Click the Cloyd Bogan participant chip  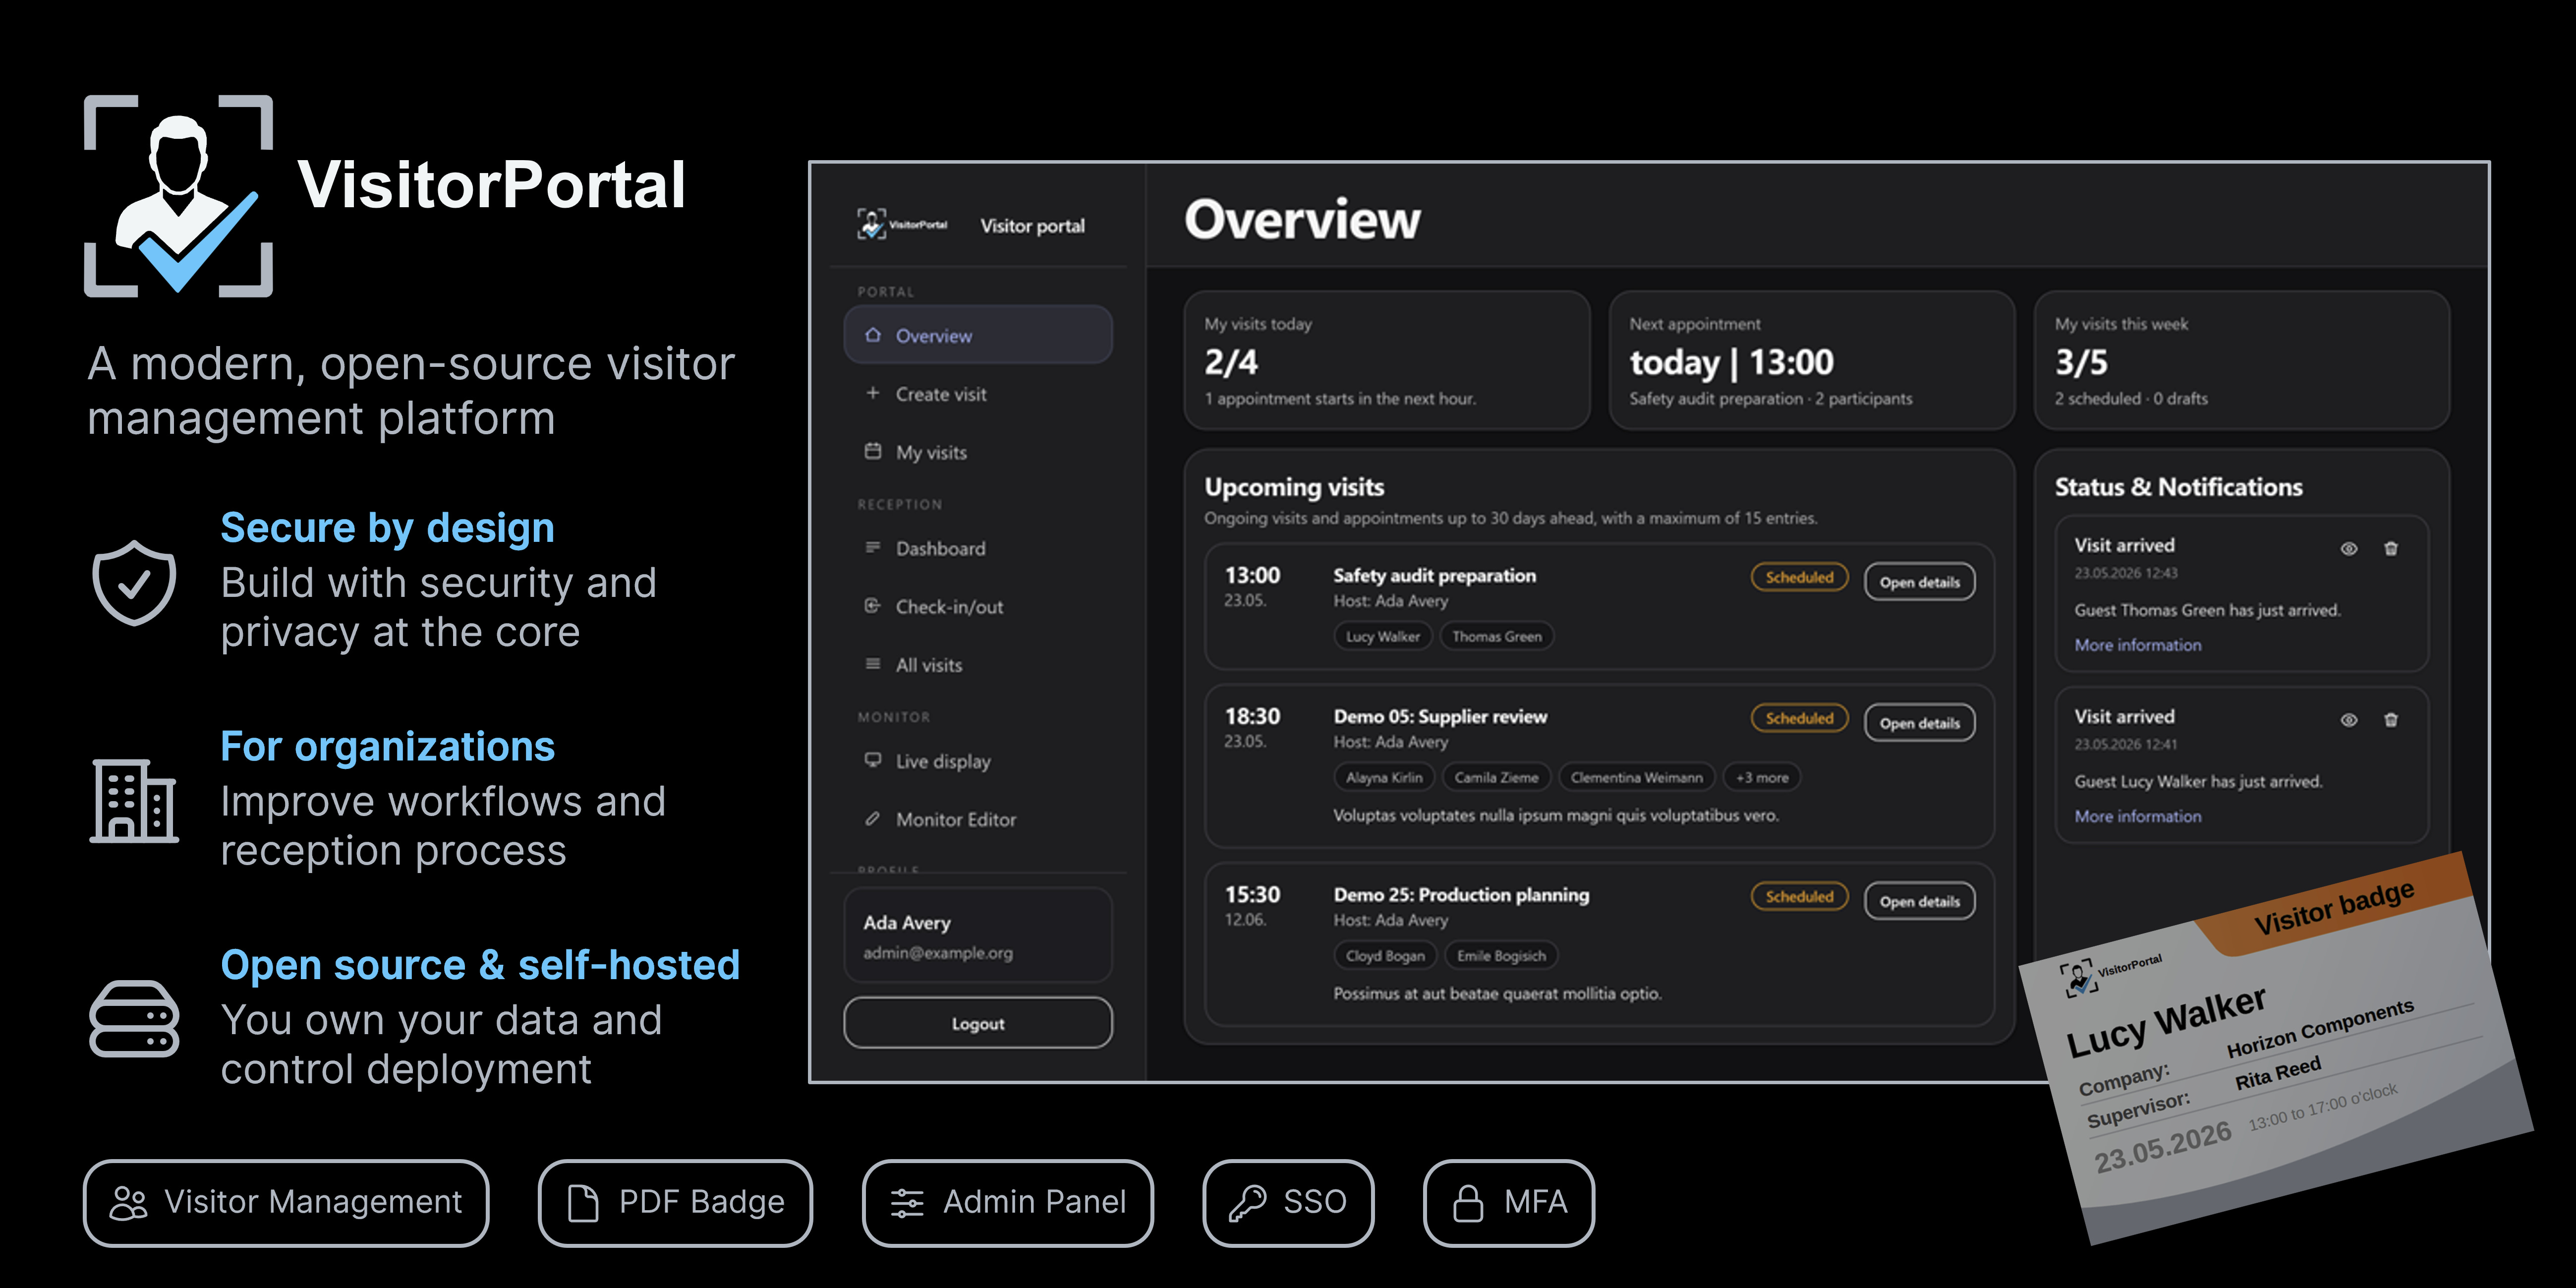click(x=1384, y=955)
